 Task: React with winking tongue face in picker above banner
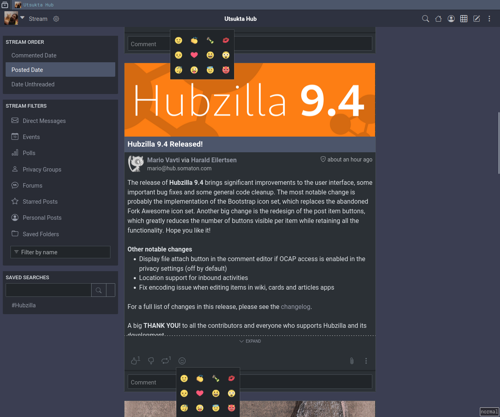194,70
